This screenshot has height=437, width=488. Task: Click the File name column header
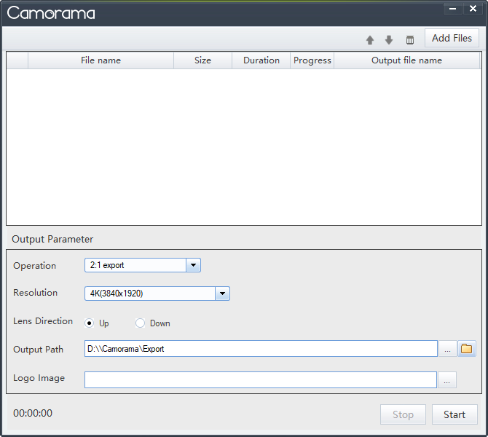(101, 60)
